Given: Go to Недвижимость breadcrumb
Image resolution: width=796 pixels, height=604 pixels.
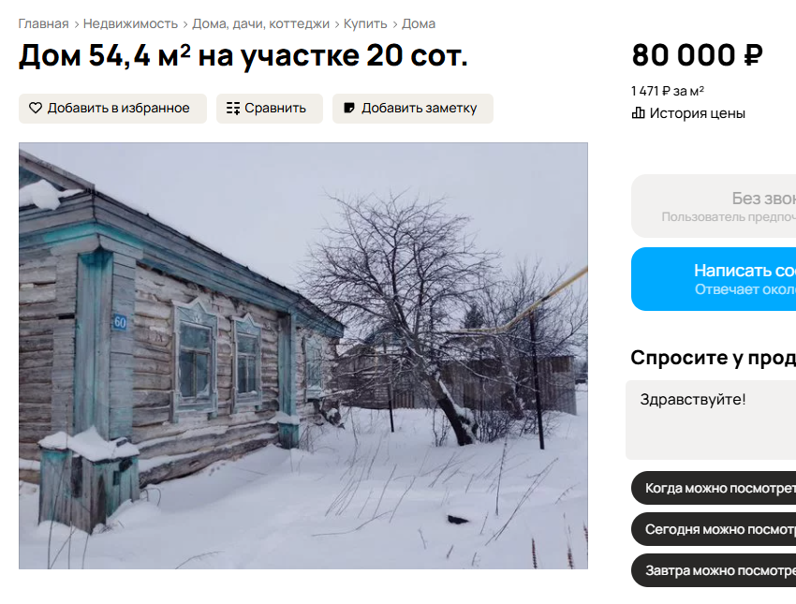Looking at the screenshot, I should pos(130,23).
